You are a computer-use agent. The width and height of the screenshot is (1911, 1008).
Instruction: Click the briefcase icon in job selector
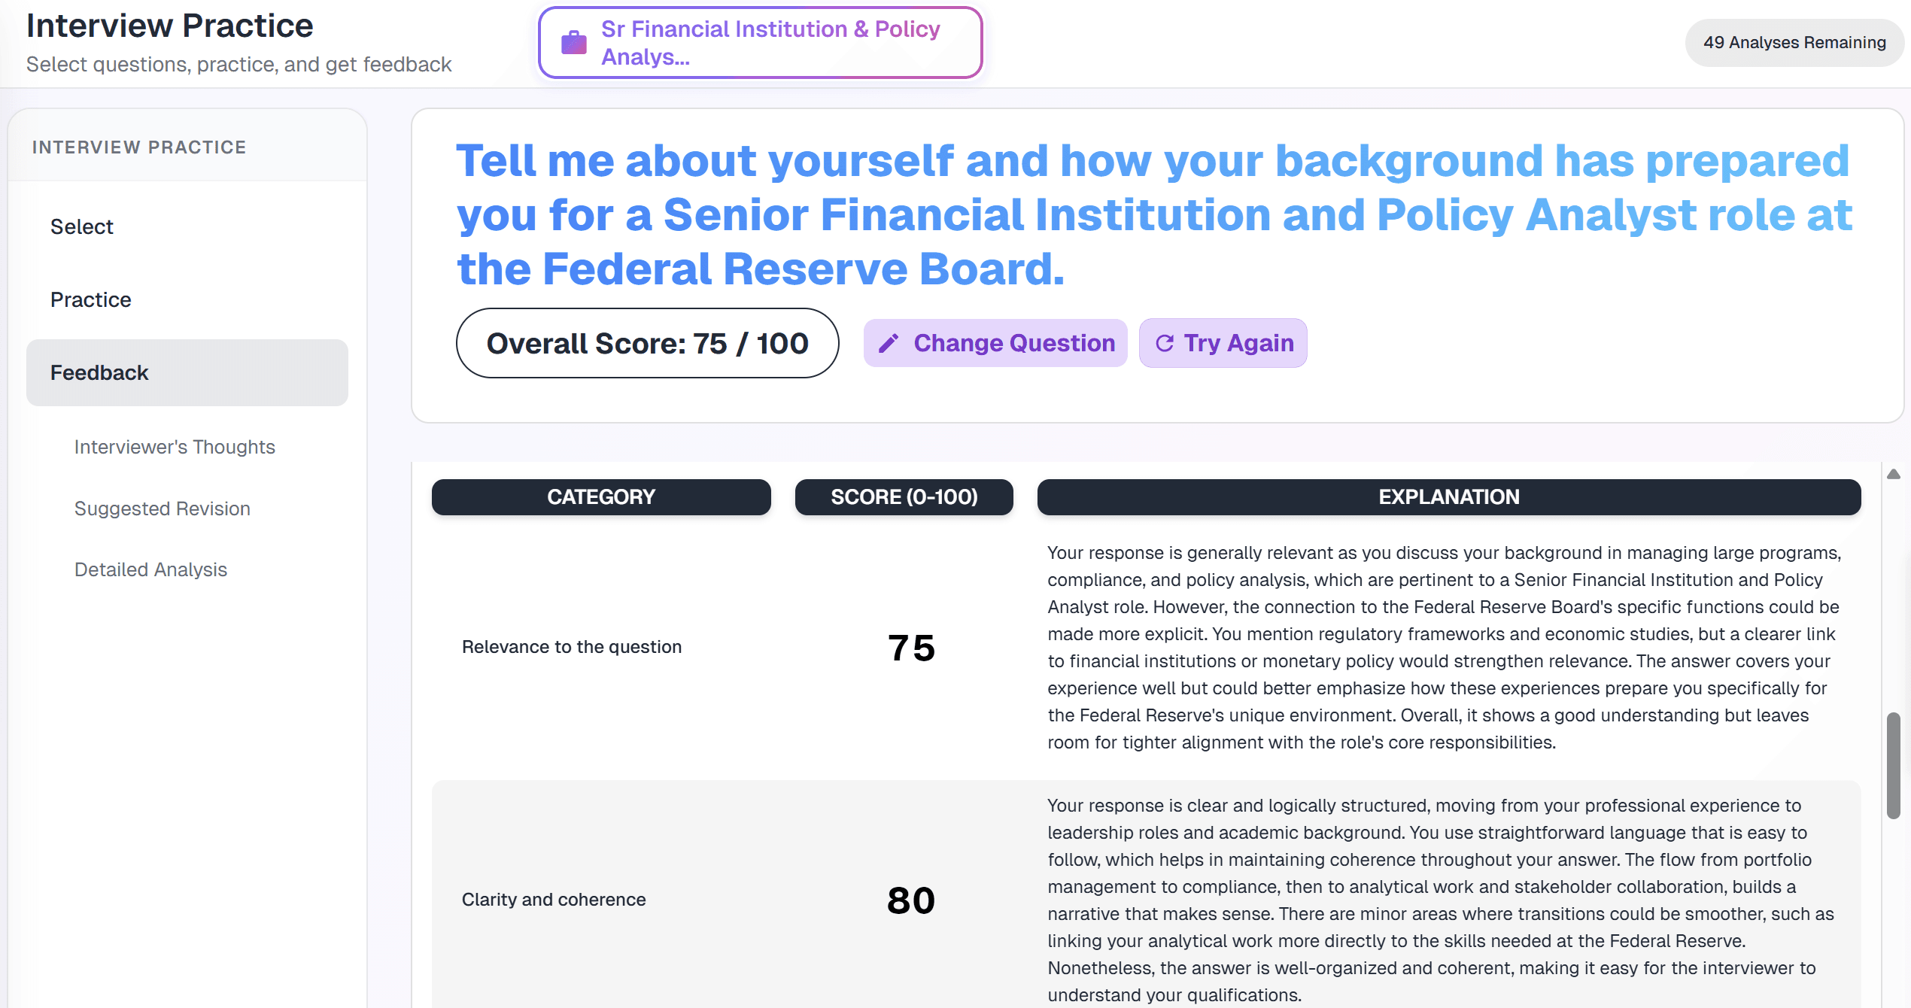click(x=574, y=43)
